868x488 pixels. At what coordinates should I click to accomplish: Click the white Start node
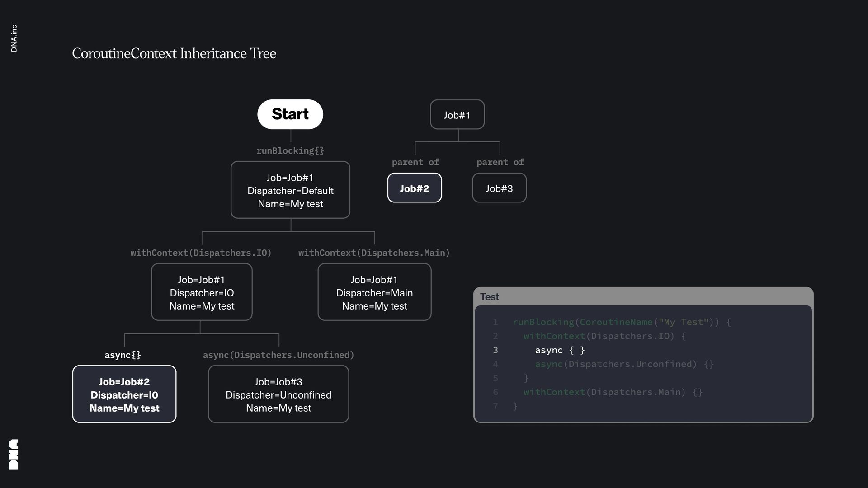click(x=290, y=114)
